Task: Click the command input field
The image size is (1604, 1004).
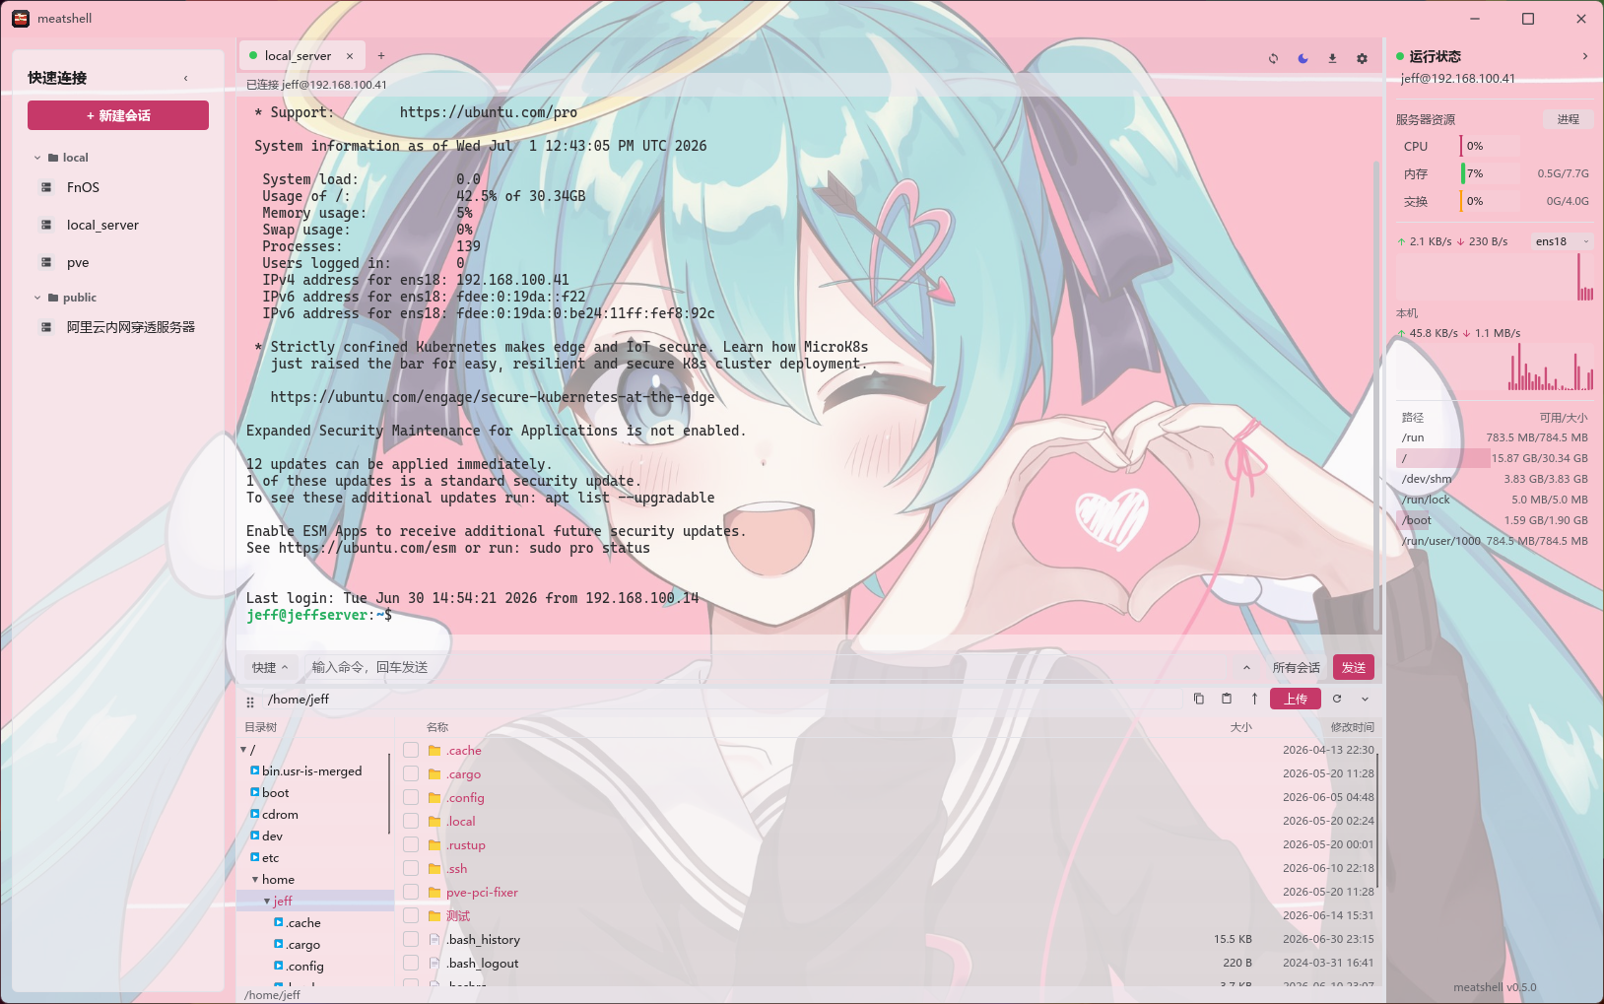Action: pyautogui.click(x=769, y=667)
